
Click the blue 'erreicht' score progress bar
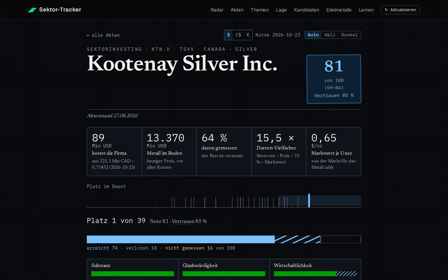pos(181,239)
